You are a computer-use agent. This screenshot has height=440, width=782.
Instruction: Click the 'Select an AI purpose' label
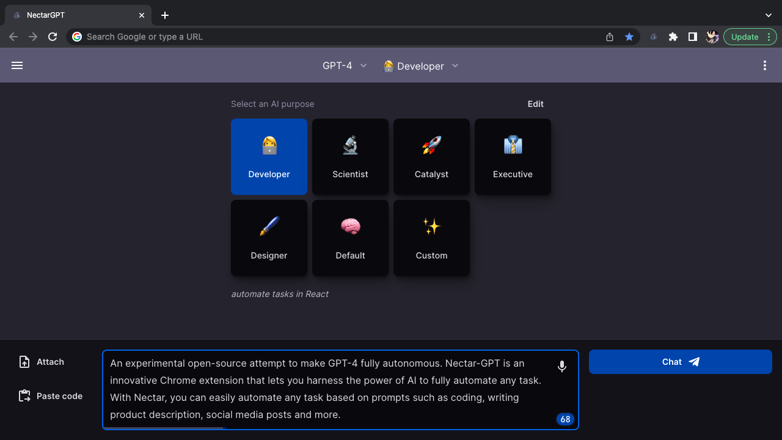272,104
